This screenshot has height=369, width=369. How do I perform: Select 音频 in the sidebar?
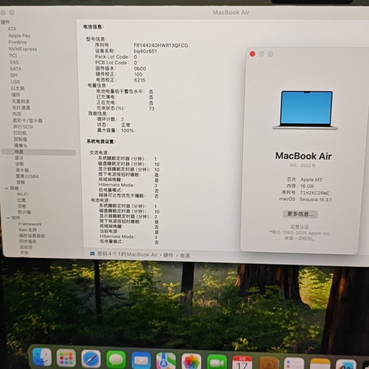click(20, 182)
